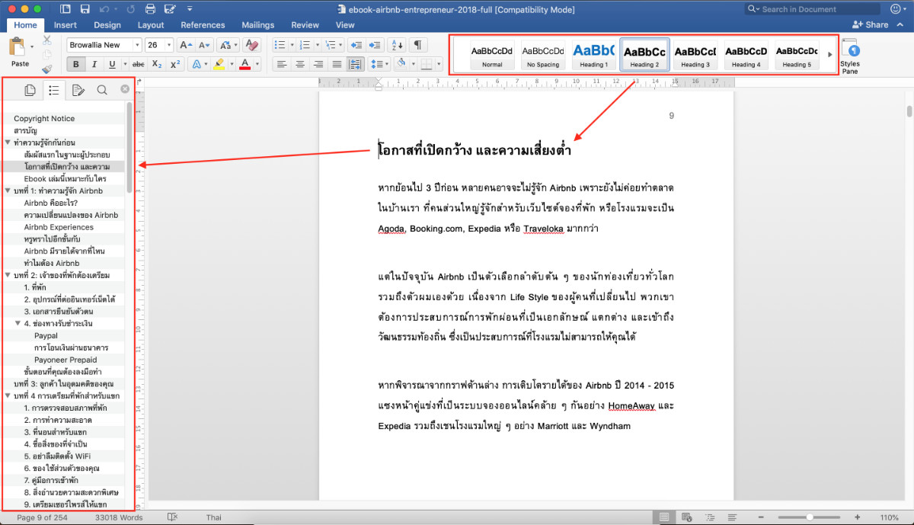The width and height of the screenshot is (914, 525).
Task: Activate the Format Painter brush
Action: coord(47,69)
